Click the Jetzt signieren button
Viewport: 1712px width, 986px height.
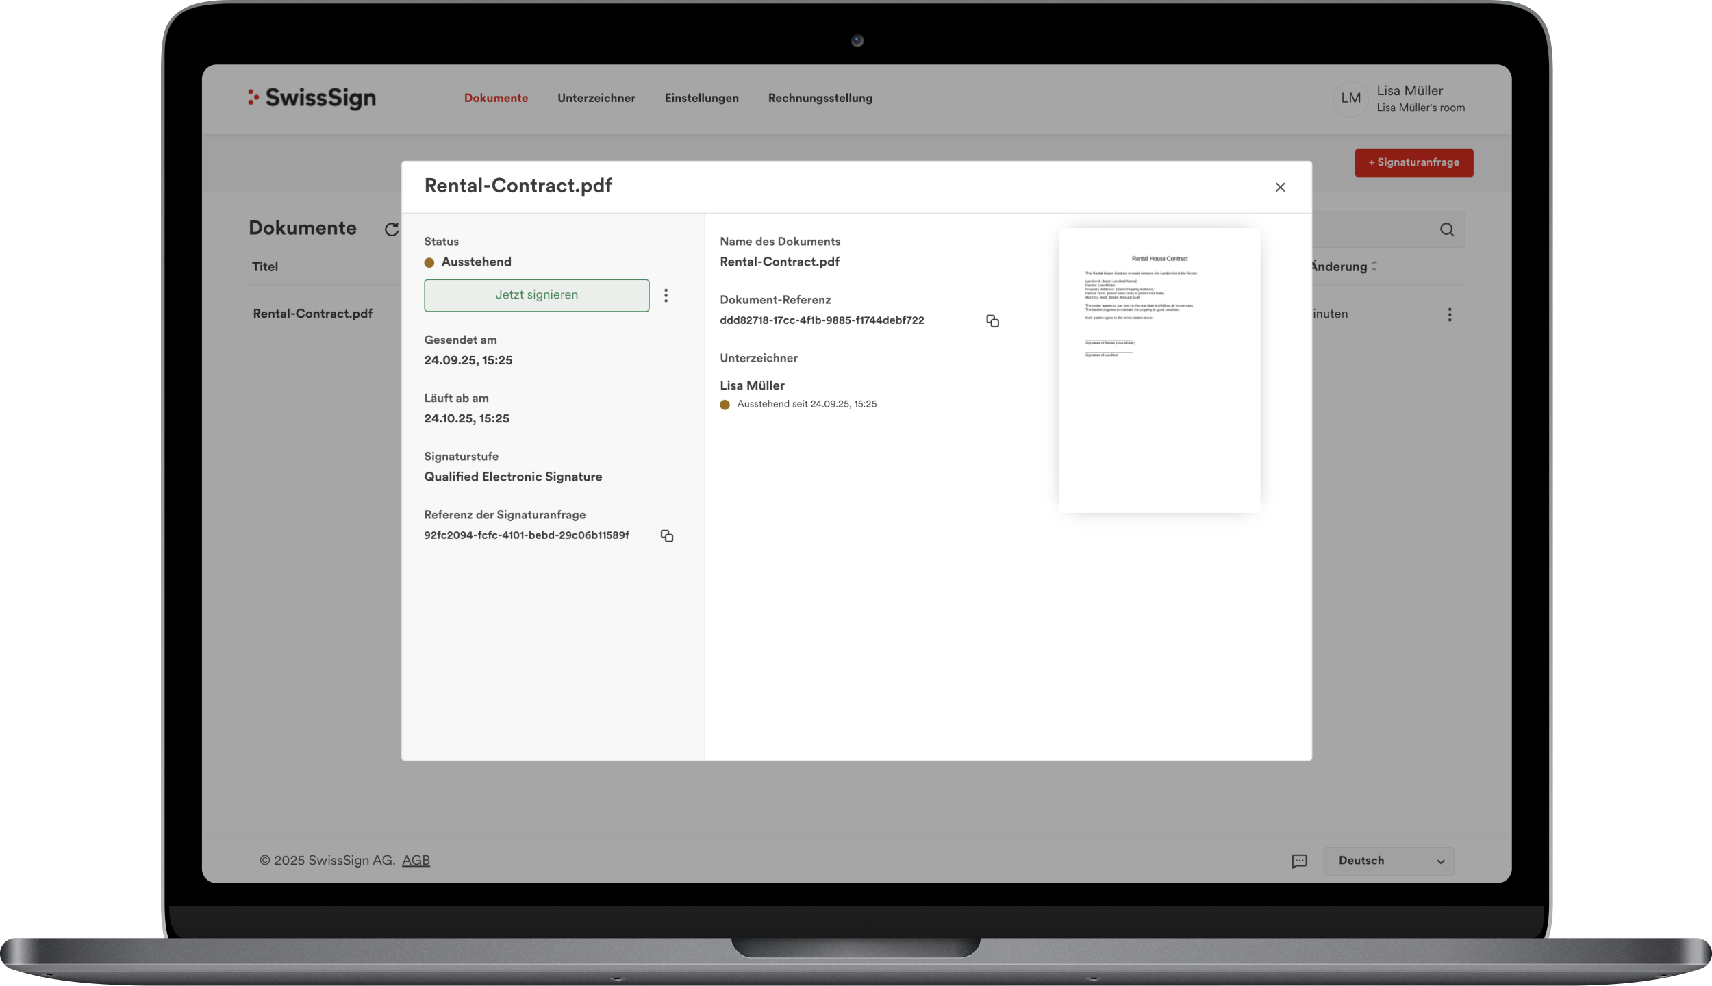pos(536,295)
